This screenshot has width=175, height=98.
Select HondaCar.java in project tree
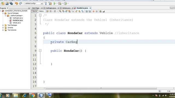pyautogui.click(x=17, y=20)
